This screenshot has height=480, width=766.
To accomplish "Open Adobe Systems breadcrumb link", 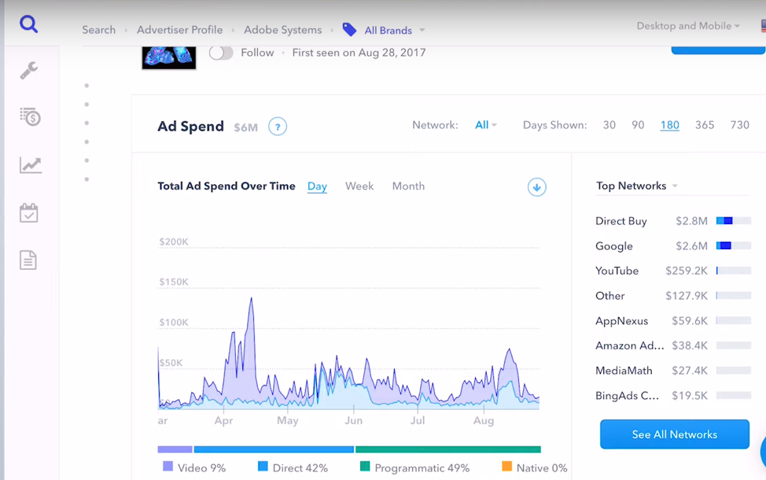I will [x=283, y=30].
